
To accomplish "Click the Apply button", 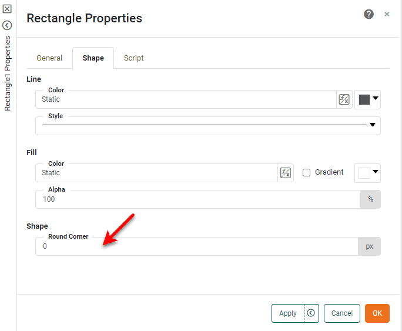I will point(287,313).
